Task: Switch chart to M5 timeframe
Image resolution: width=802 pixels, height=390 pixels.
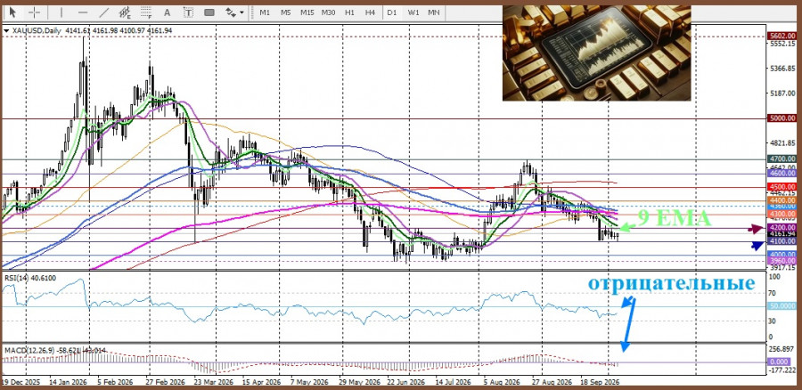Action: (285, 12)
